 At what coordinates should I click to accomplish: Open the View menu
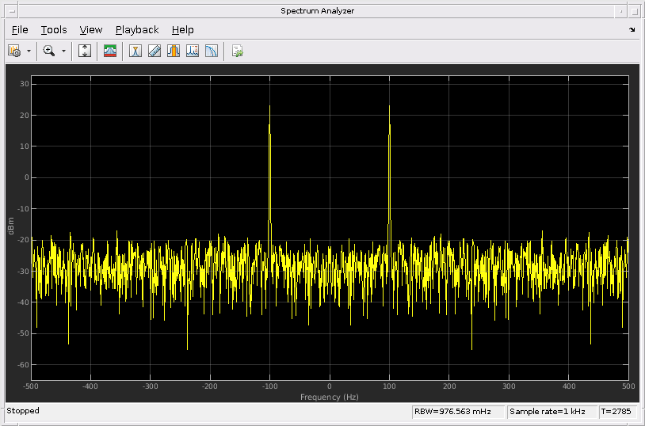tap(91, 30)
